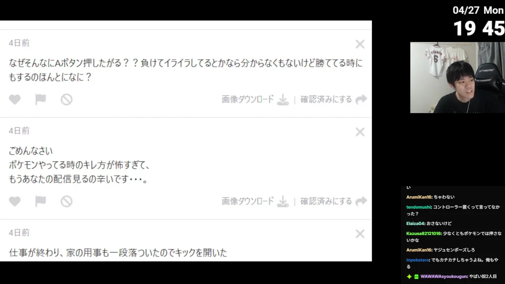Open the webcam video thumbnail
Image resolution: width=505 pixels, height=284 pixels.
[x=457, y=78]
